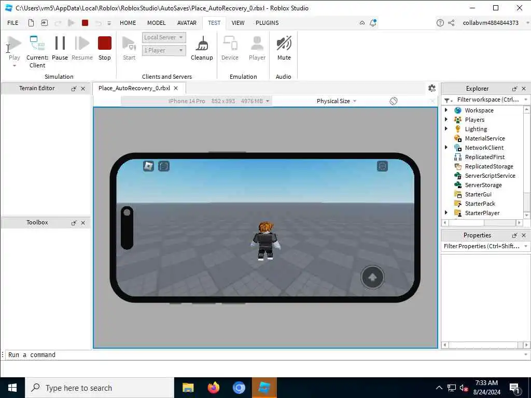Screen dimensions: 531x398
Task: Expand the Players tree node
Action: click(446, 120)
